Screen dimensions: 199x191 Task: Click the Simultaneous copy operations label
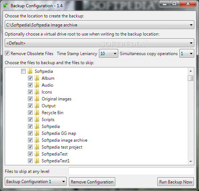point(149,54)
